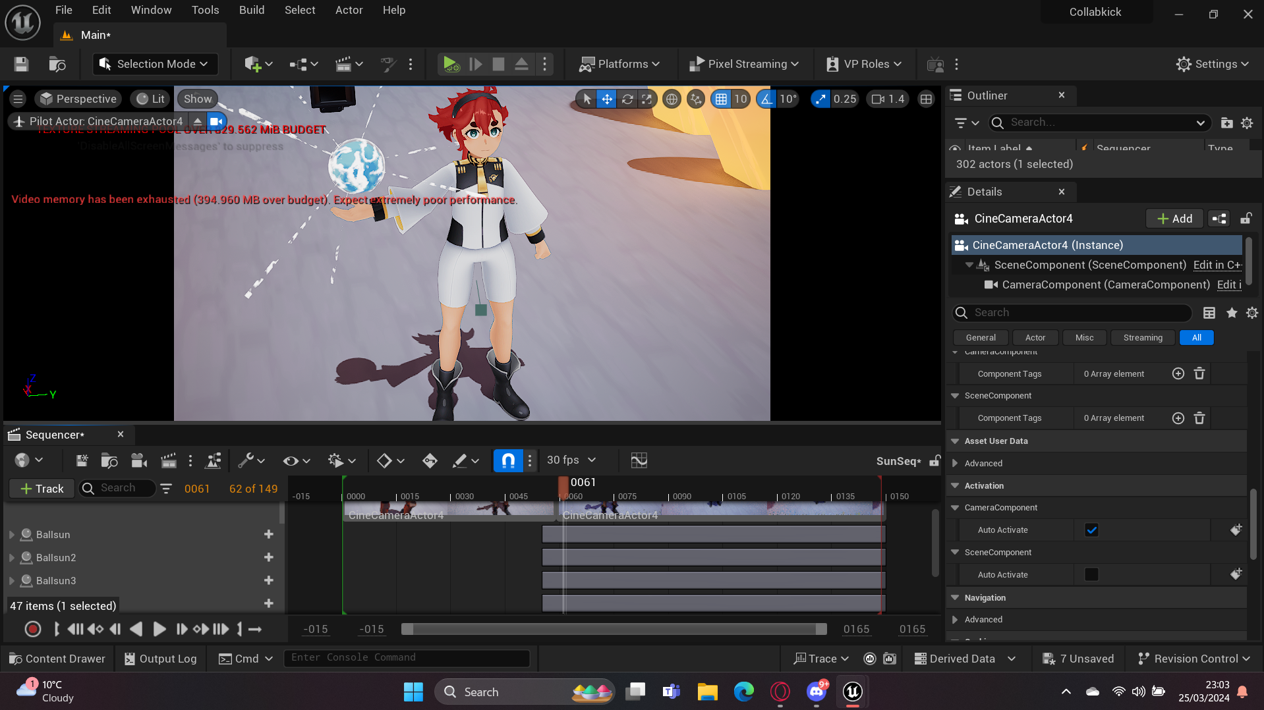
Task: Open Selection Mode dropdown
Action: [154, 64]
